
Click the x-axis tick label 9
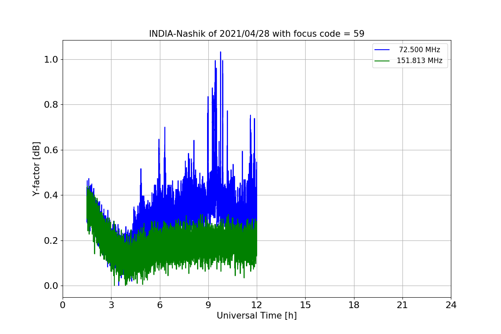pyautogui.click(x=208, y=305)
